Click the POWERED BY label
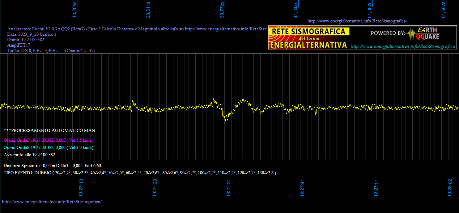This screenshot has height=213, width=459. [388, 33]
